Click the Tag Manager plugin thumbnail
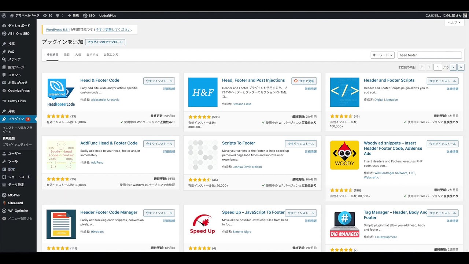 [345, 224]
